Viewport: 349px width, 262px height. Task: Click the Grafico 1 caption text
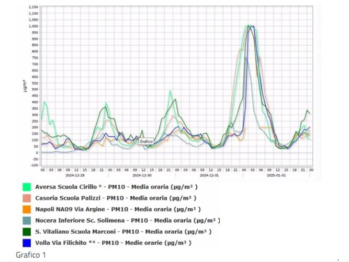[31, 255]
